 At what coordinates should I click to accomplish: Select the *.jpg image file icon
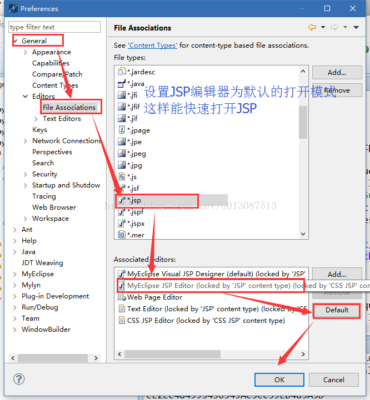point(122,165)
